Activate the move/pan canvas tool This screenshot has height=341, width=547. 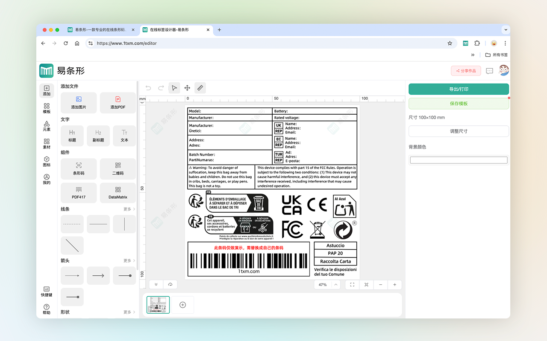[x=187, y=88]
